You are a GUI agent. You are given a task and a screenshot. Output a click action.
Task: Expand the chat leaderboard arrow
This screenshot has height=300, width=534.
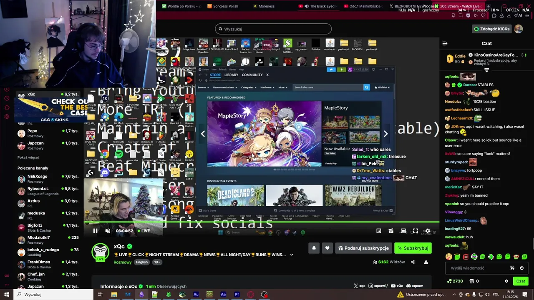click(486, 70)
